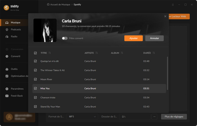Click the D:\ output folder field
This screenshot has width=197, height=126.
(x=135, y=116)
